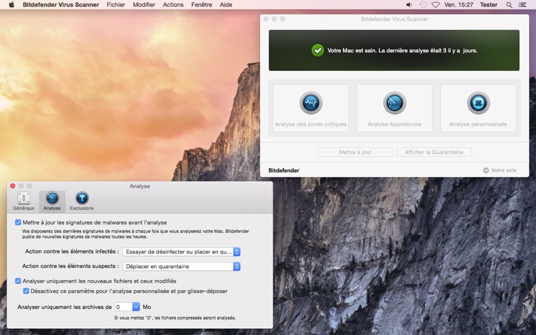Click 'Action contre les éléments suspects' label
Viewport: 536px width, 335px height.
70,266
